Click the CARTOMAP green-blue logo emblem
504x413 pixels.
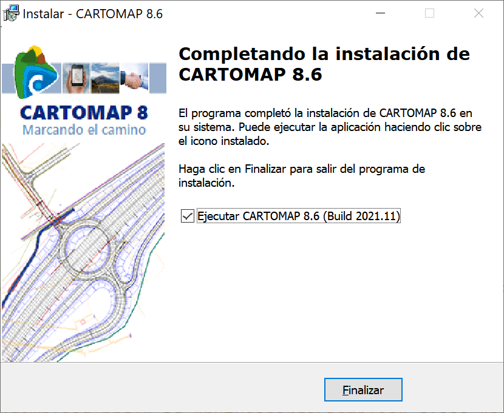(35, 72)
